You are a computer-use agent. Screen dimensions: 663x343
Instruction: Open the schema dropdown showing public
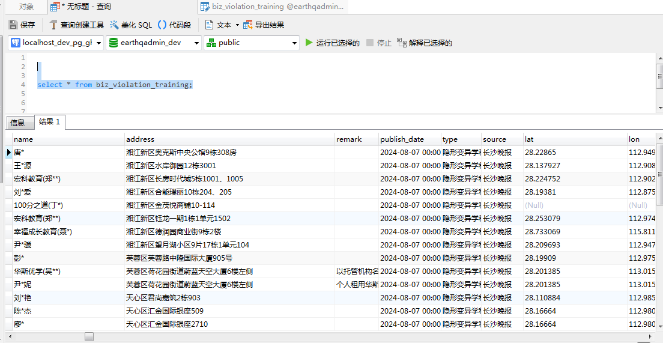click(x=252, y=43)
